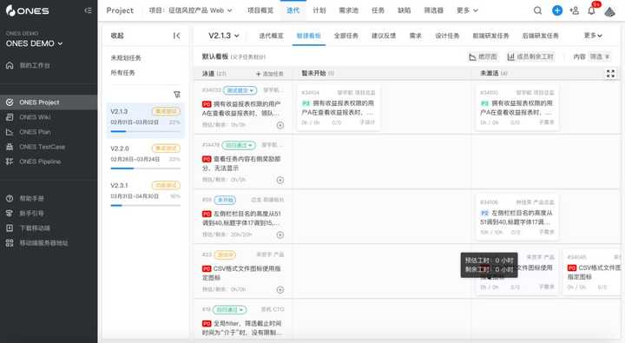Toggle fullscreen board view
This screenshot has width=625, height=343.
coord(610,74)
